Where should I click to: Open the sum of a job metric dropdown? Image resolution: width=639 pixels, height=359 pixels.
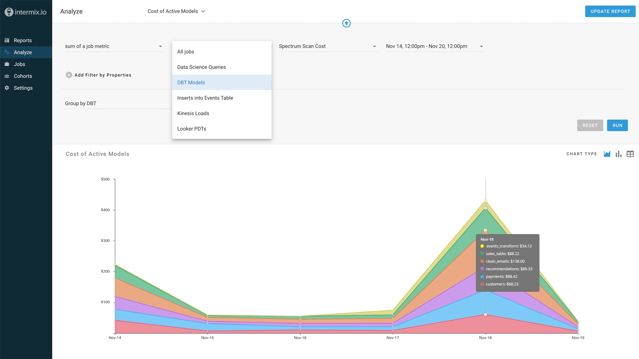pos(114,46)
